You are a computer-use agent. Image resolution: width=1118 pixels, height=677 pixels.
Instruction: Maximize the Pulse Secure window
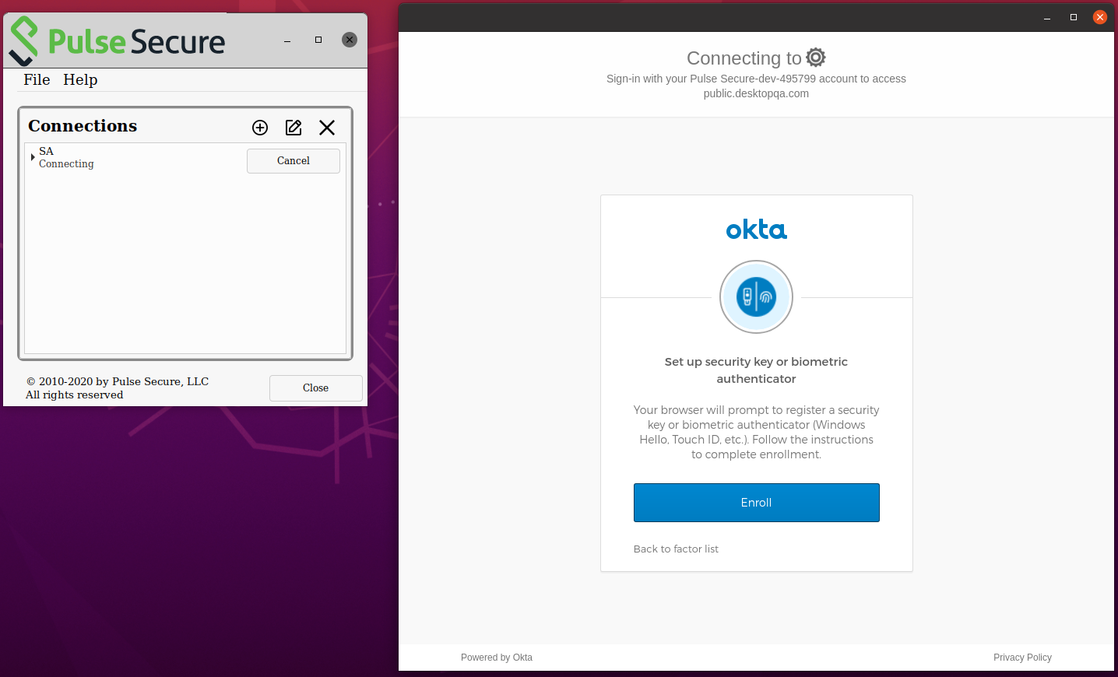(x=318, y=40)
